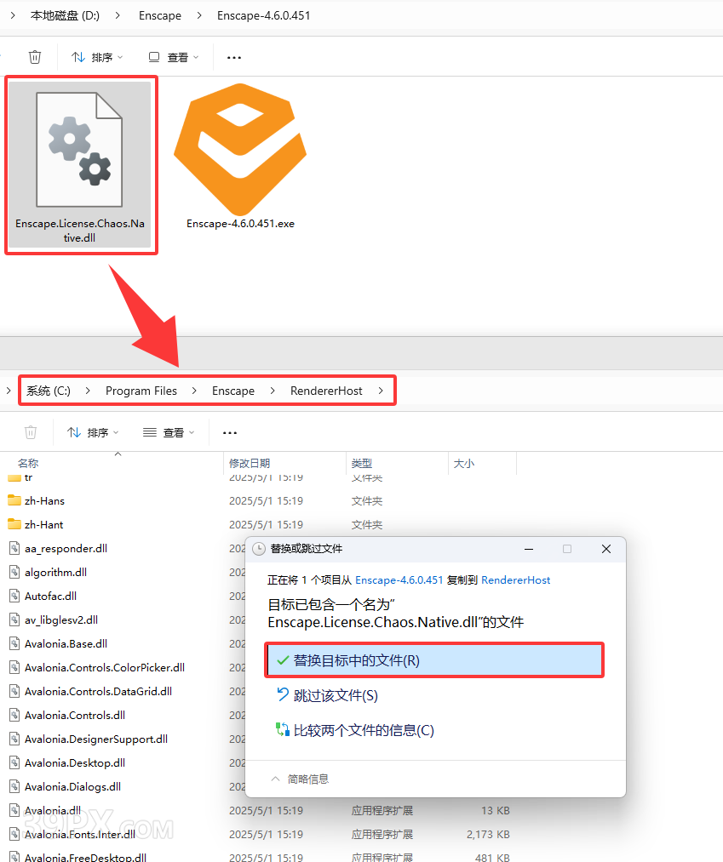Image resolution: width=723 pixels, height=862 pixels.
Task: Open the lower 排序 sort dropdown
Action: [x=93, y=432]
